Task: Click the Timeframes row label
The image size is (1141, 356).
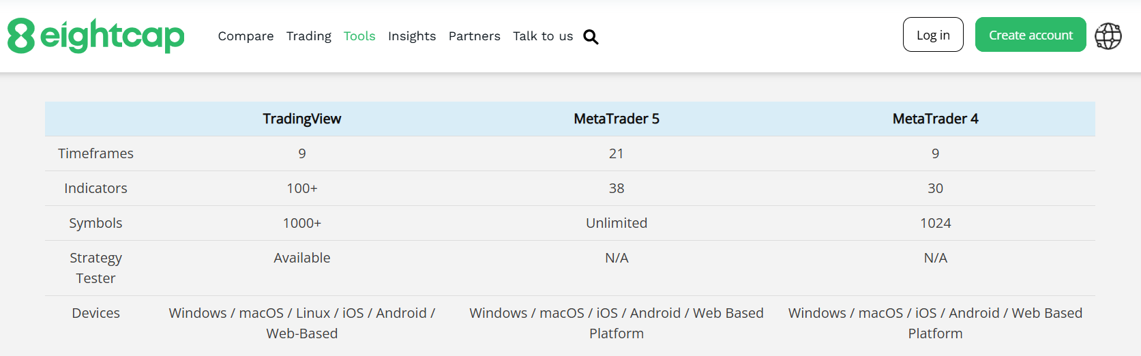Action: 95,153
